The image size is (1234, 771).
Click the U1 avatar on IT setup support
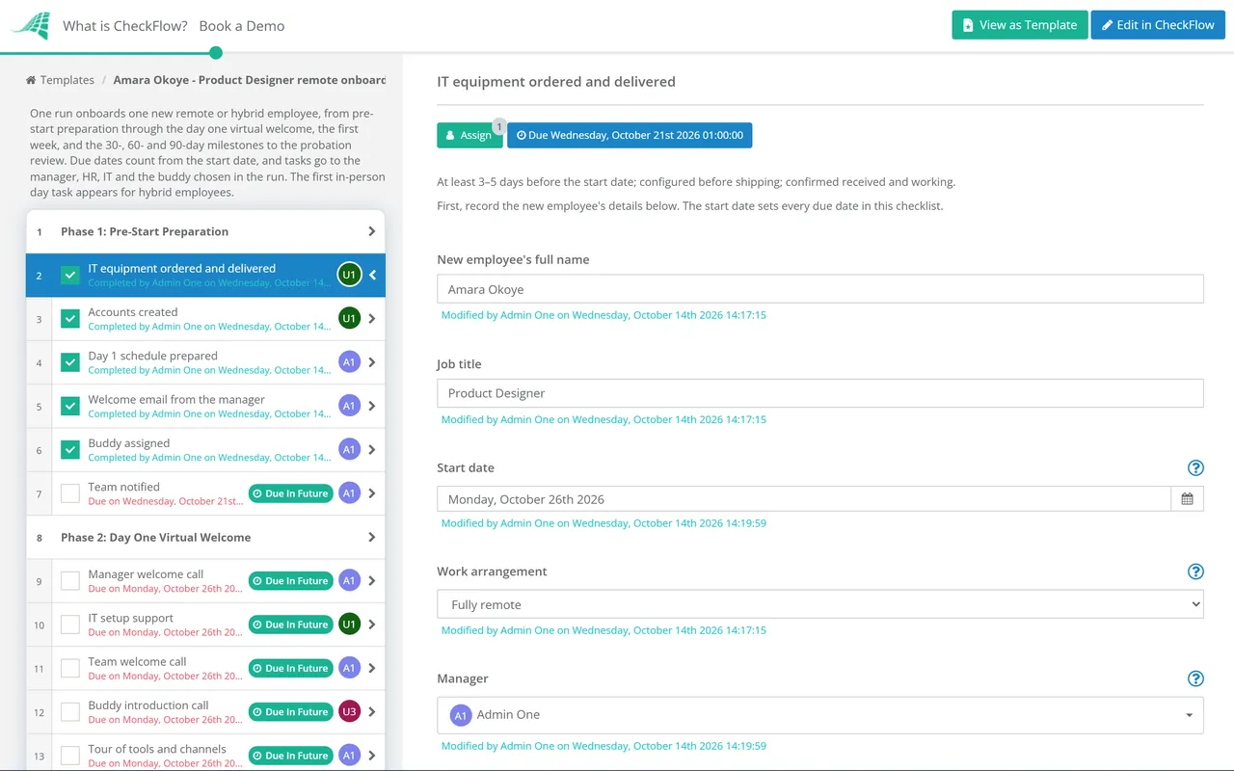point(349,625)
